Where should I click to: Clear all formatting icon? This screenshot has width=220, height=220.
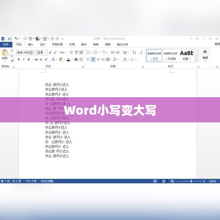[x=71, y=53]
